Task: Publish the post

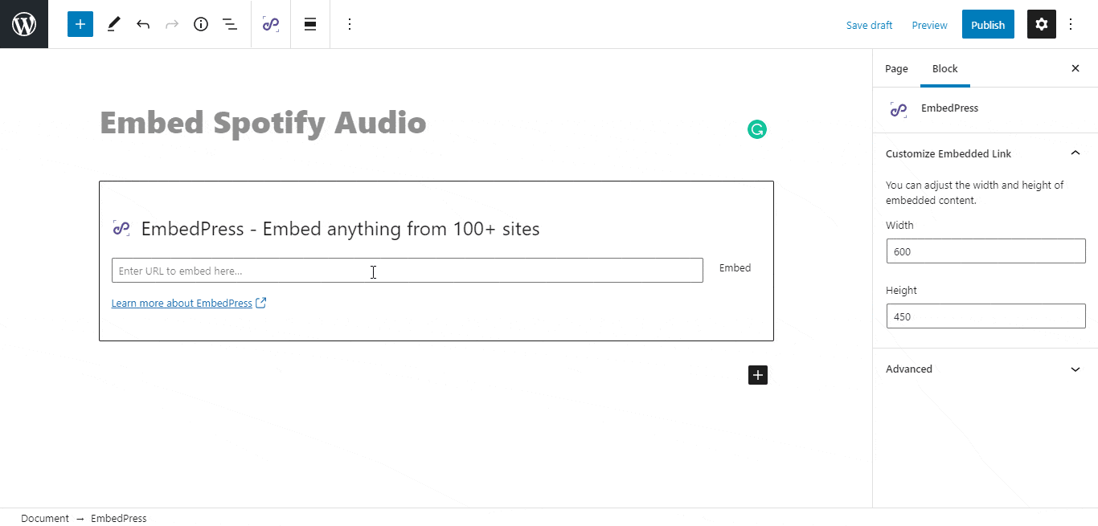Action: point(988,25)
